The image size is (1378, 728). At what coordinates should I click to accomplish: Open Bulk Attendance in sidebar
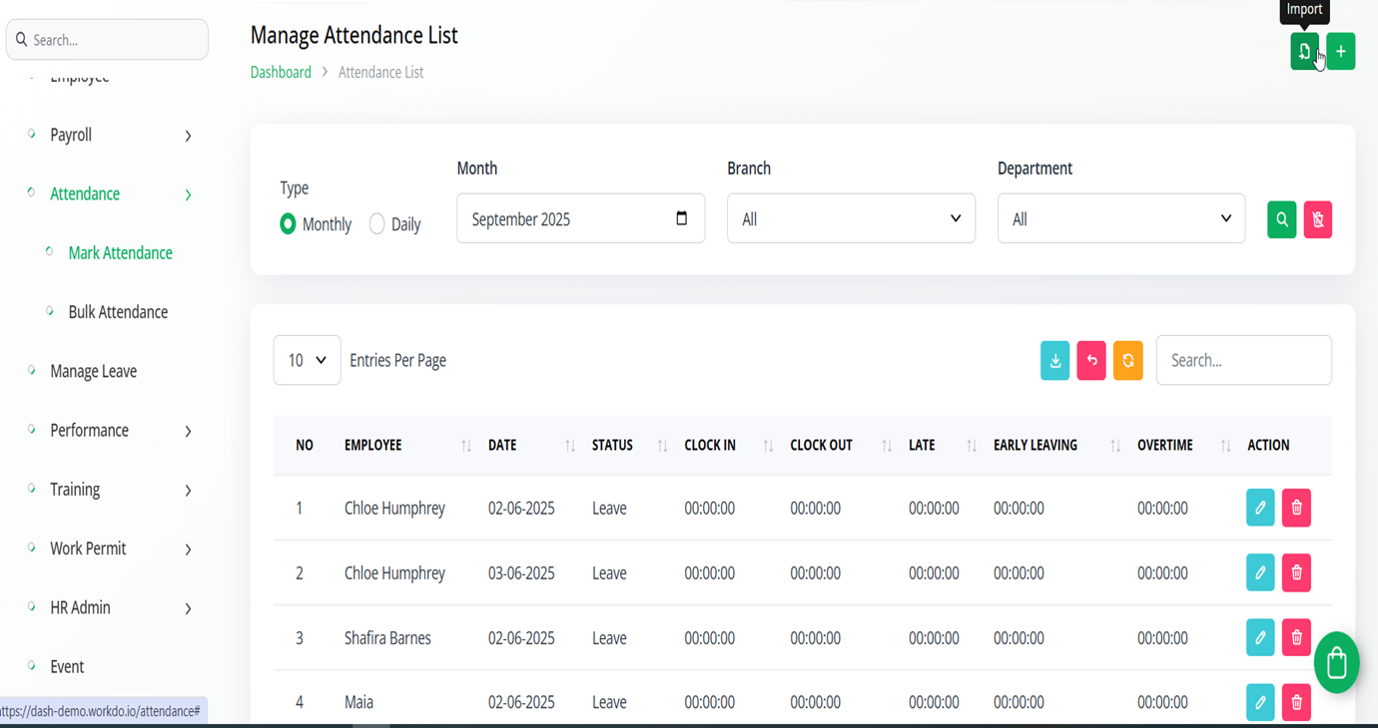(118, 312)
